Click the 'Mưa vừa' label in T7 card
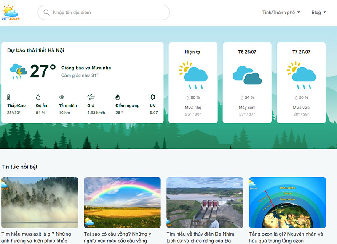The height and width of the screenshot is (244, 337). click(x=301, y=108)
